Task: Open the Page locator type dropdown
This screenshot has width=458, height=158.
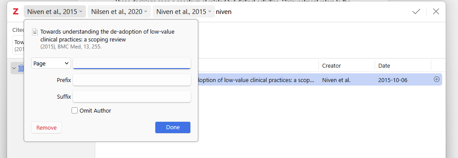Action: pyautogui.click(x=51, y=63)
